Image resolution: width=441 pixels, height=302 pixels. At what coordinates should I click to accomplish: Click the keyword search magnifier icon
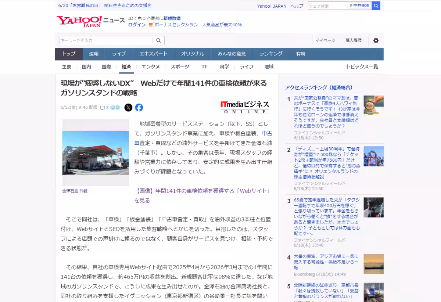pos(159,40)
